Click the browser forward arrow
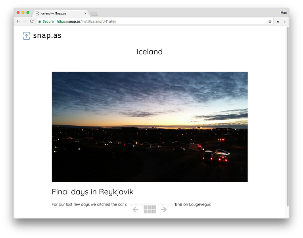Screen dimensions: 303x238 click(x=25, y=21)
